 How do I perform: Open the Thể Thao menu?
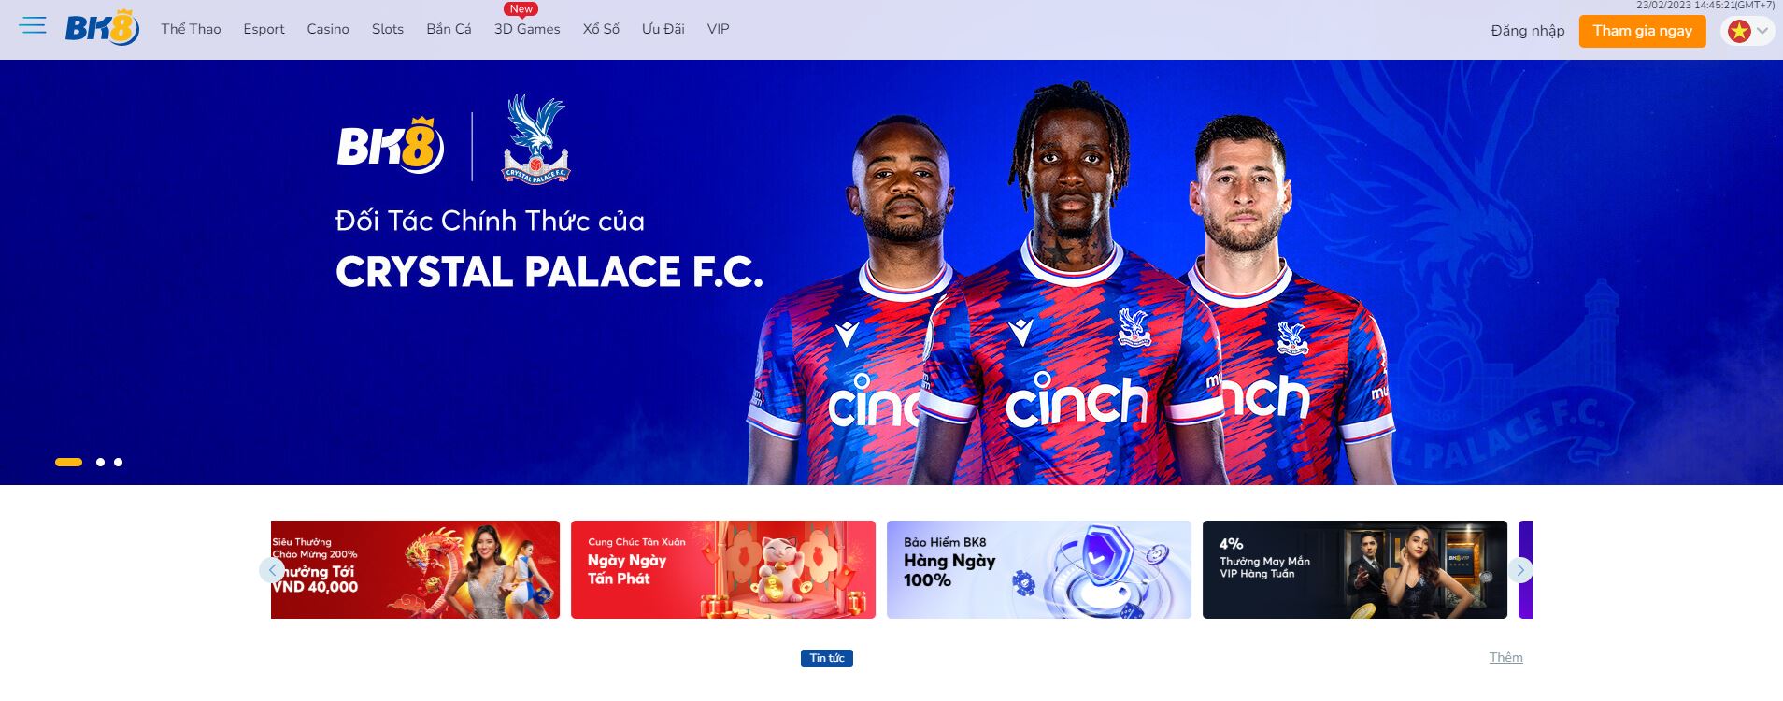pos(191,29)
